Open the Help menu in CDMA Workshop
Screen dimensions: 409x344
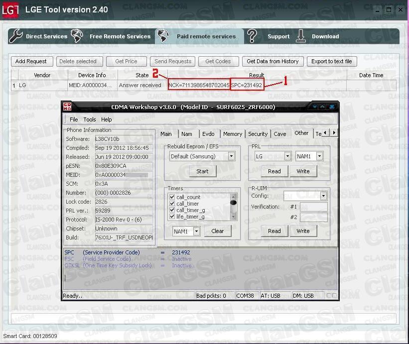pos(107,119)
